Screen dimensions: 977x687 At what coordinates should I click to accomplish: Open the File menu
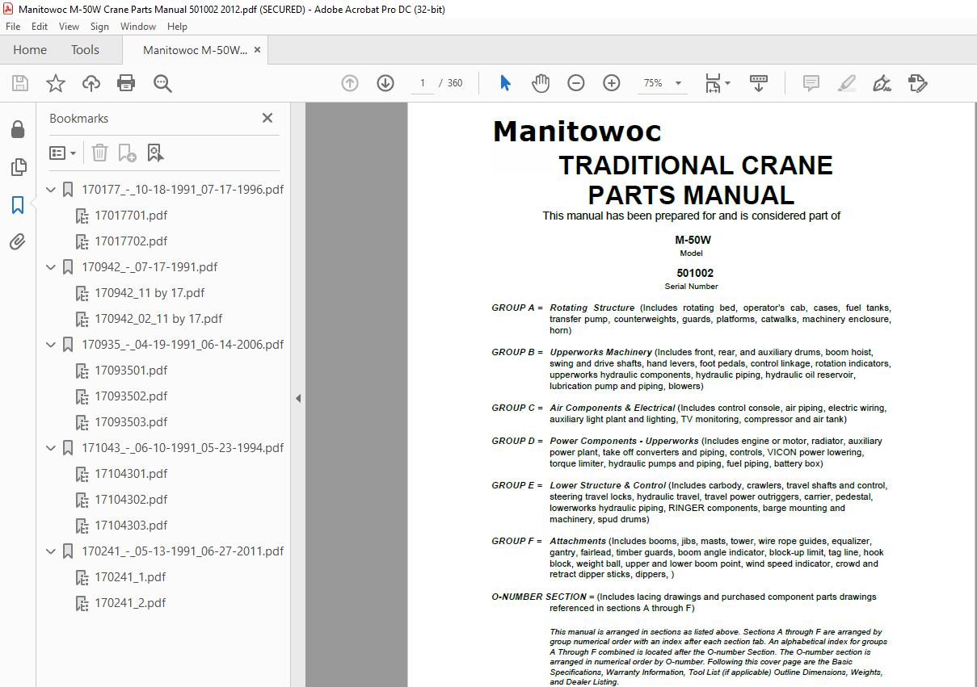pos(14,27)
